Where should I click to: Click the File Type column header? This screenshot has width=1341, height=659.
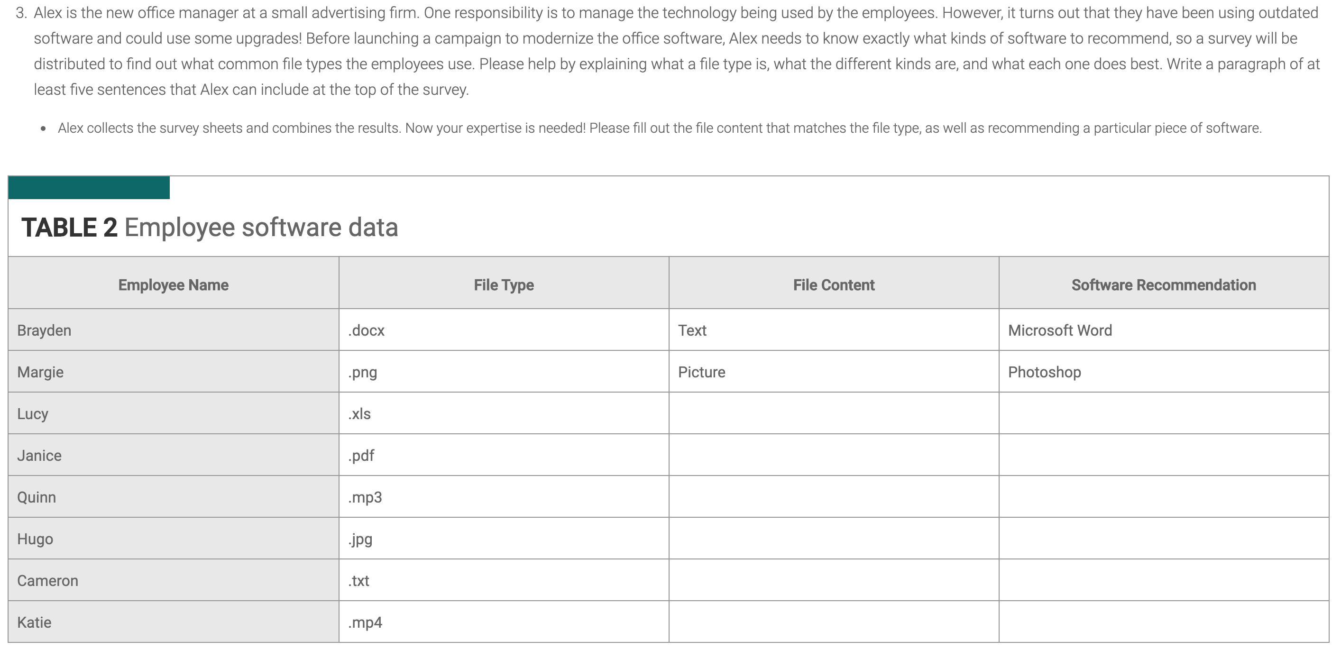click(504, 285)
